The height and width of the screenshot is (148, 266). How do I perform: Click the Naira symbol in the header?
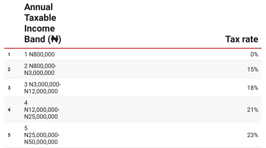55,39
